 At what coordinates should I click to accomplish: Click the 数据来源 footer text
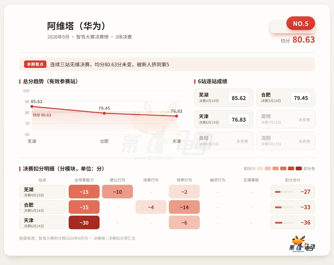(x=77, y=238)
